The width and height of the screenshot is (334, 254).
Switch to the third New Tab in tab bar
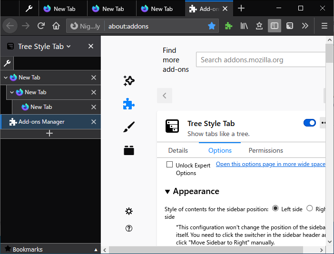(160, 9)
